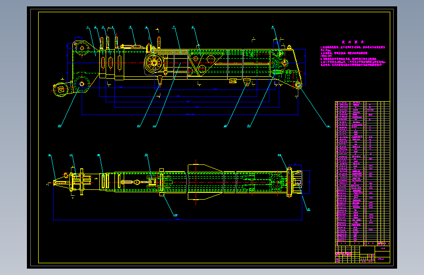Click the triangular bracket plate in the side view
424x275 pixels.
tap(205, 64)
